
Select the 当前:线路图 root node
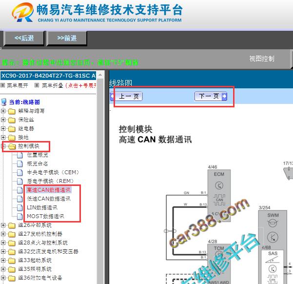tap(24, 102)
